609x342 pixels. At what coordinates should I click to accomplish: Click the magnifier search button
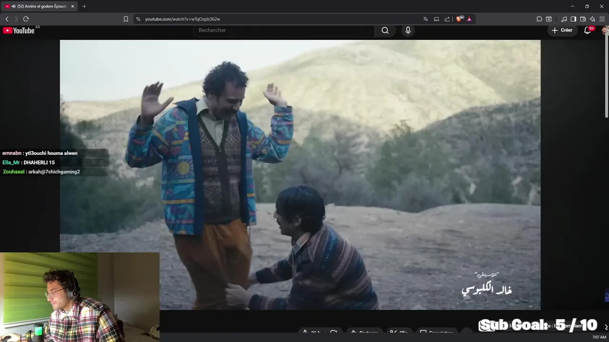click(385, 30)
